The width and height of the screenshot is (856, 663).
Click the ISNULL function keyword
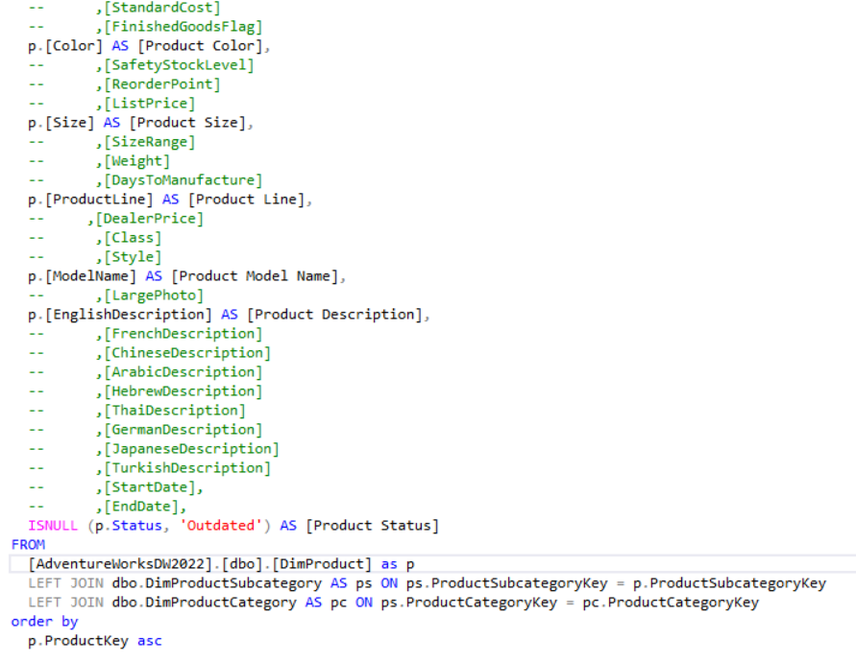click(x=53, y=526)
